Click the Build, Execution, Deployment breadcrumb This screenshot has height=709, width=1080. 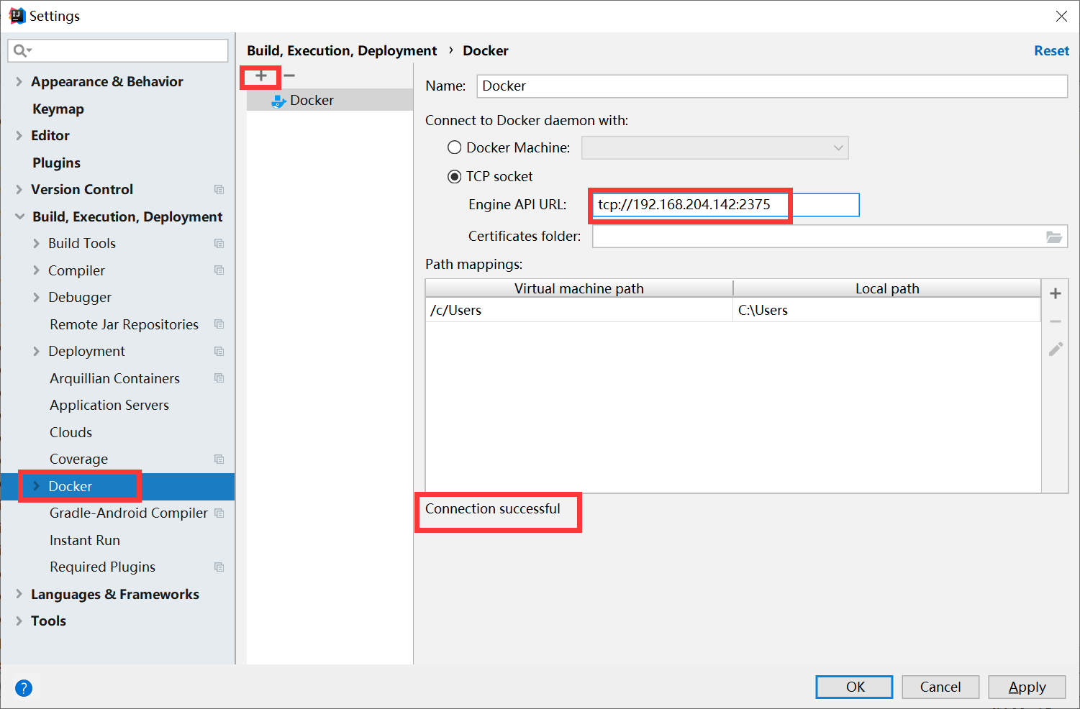point(342,50)
